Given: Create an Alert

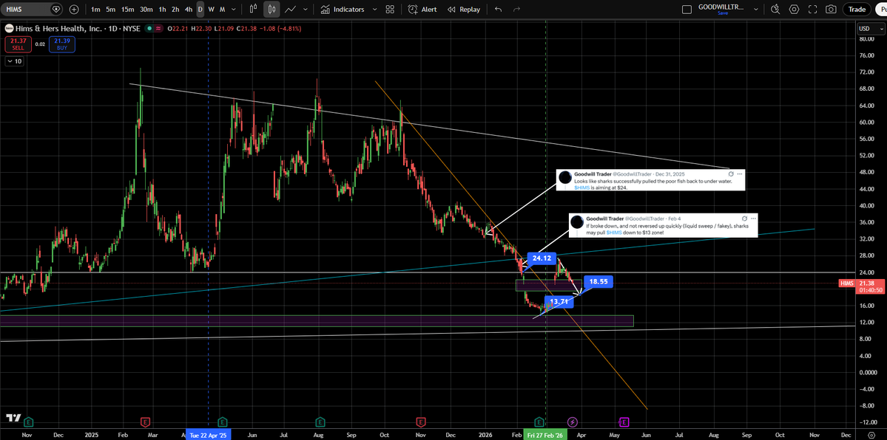Looking at the screenshot, I should pos(423,10).
